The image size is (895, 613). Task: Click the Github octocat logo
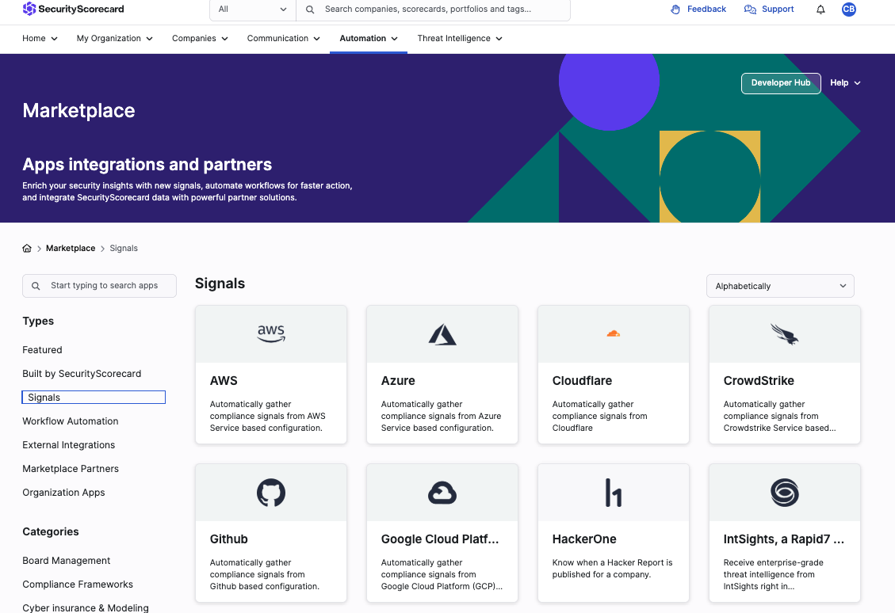(271, 493)
